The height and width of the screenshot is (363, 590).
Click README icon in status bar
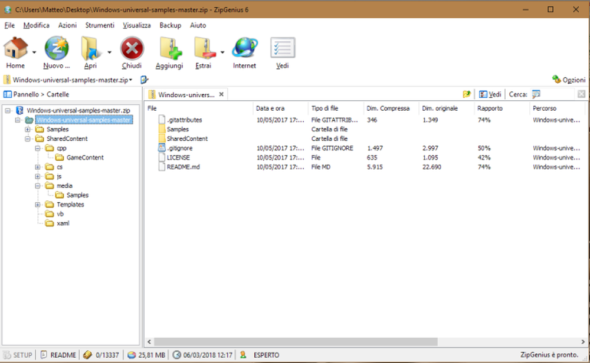pyautogui.click(x=44, y=355)
